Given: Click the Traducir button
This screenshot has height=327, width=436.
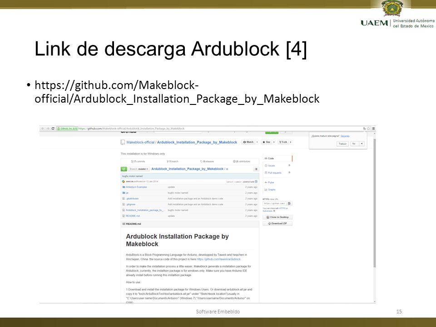Looking at the screenshot, I should click(x=342, y=144).
